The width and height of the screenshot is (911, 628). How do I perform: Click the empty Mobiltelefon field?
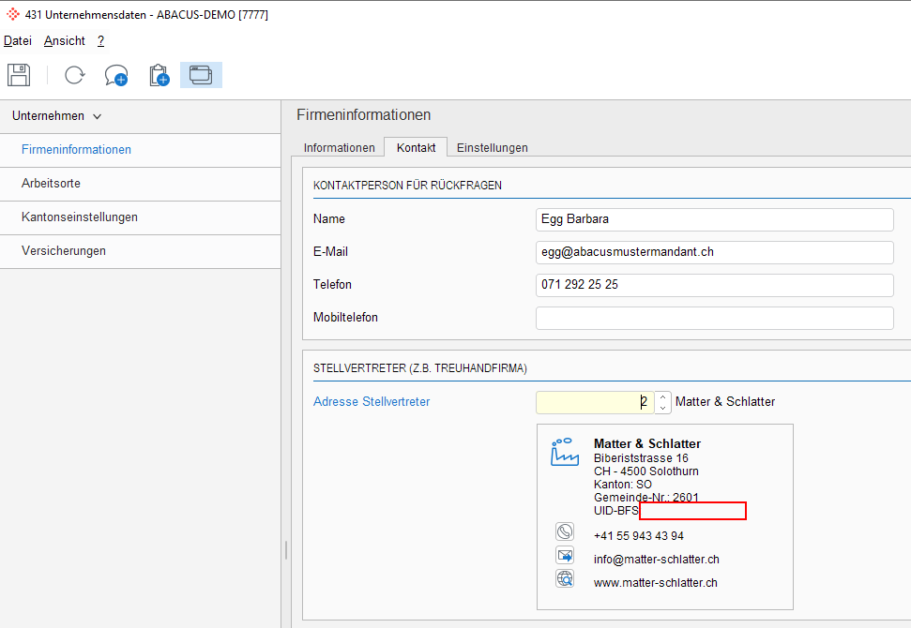(x=714, y=318)
